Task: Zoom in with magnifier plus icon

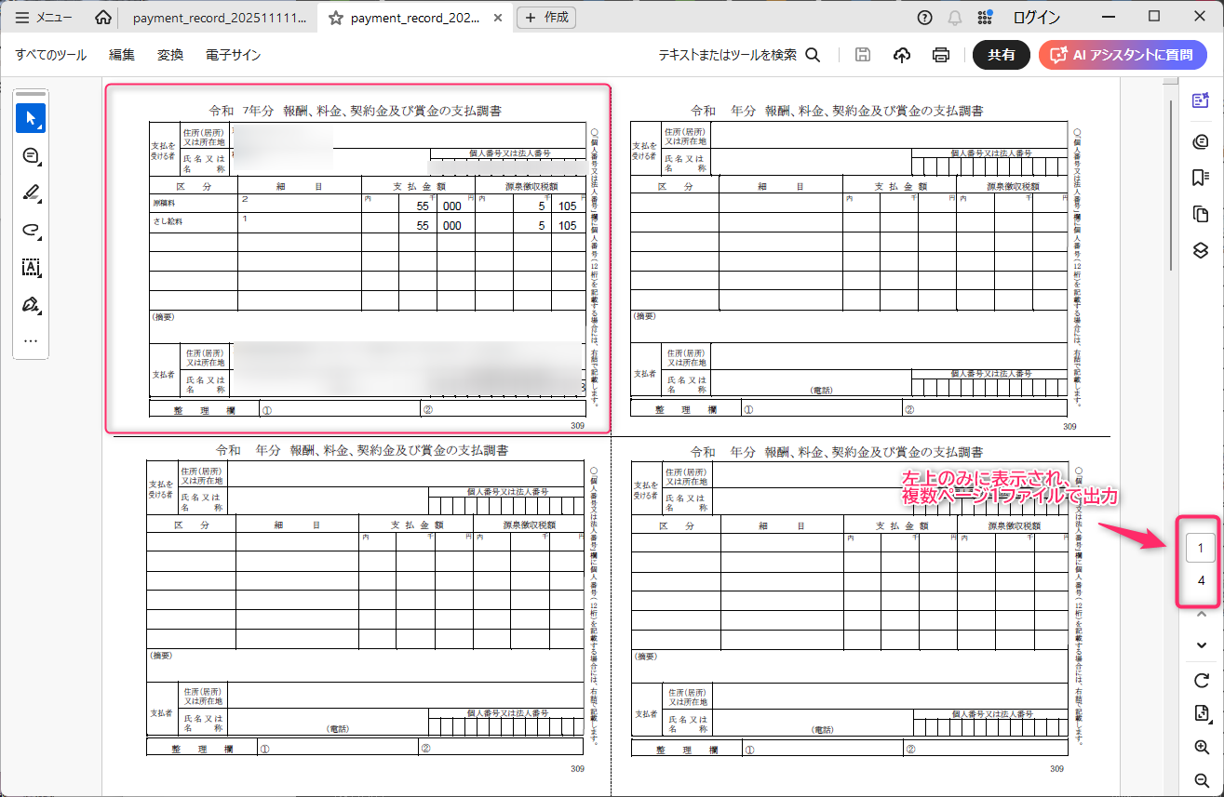Action: pyautogui.click(x=1201, y=748)
